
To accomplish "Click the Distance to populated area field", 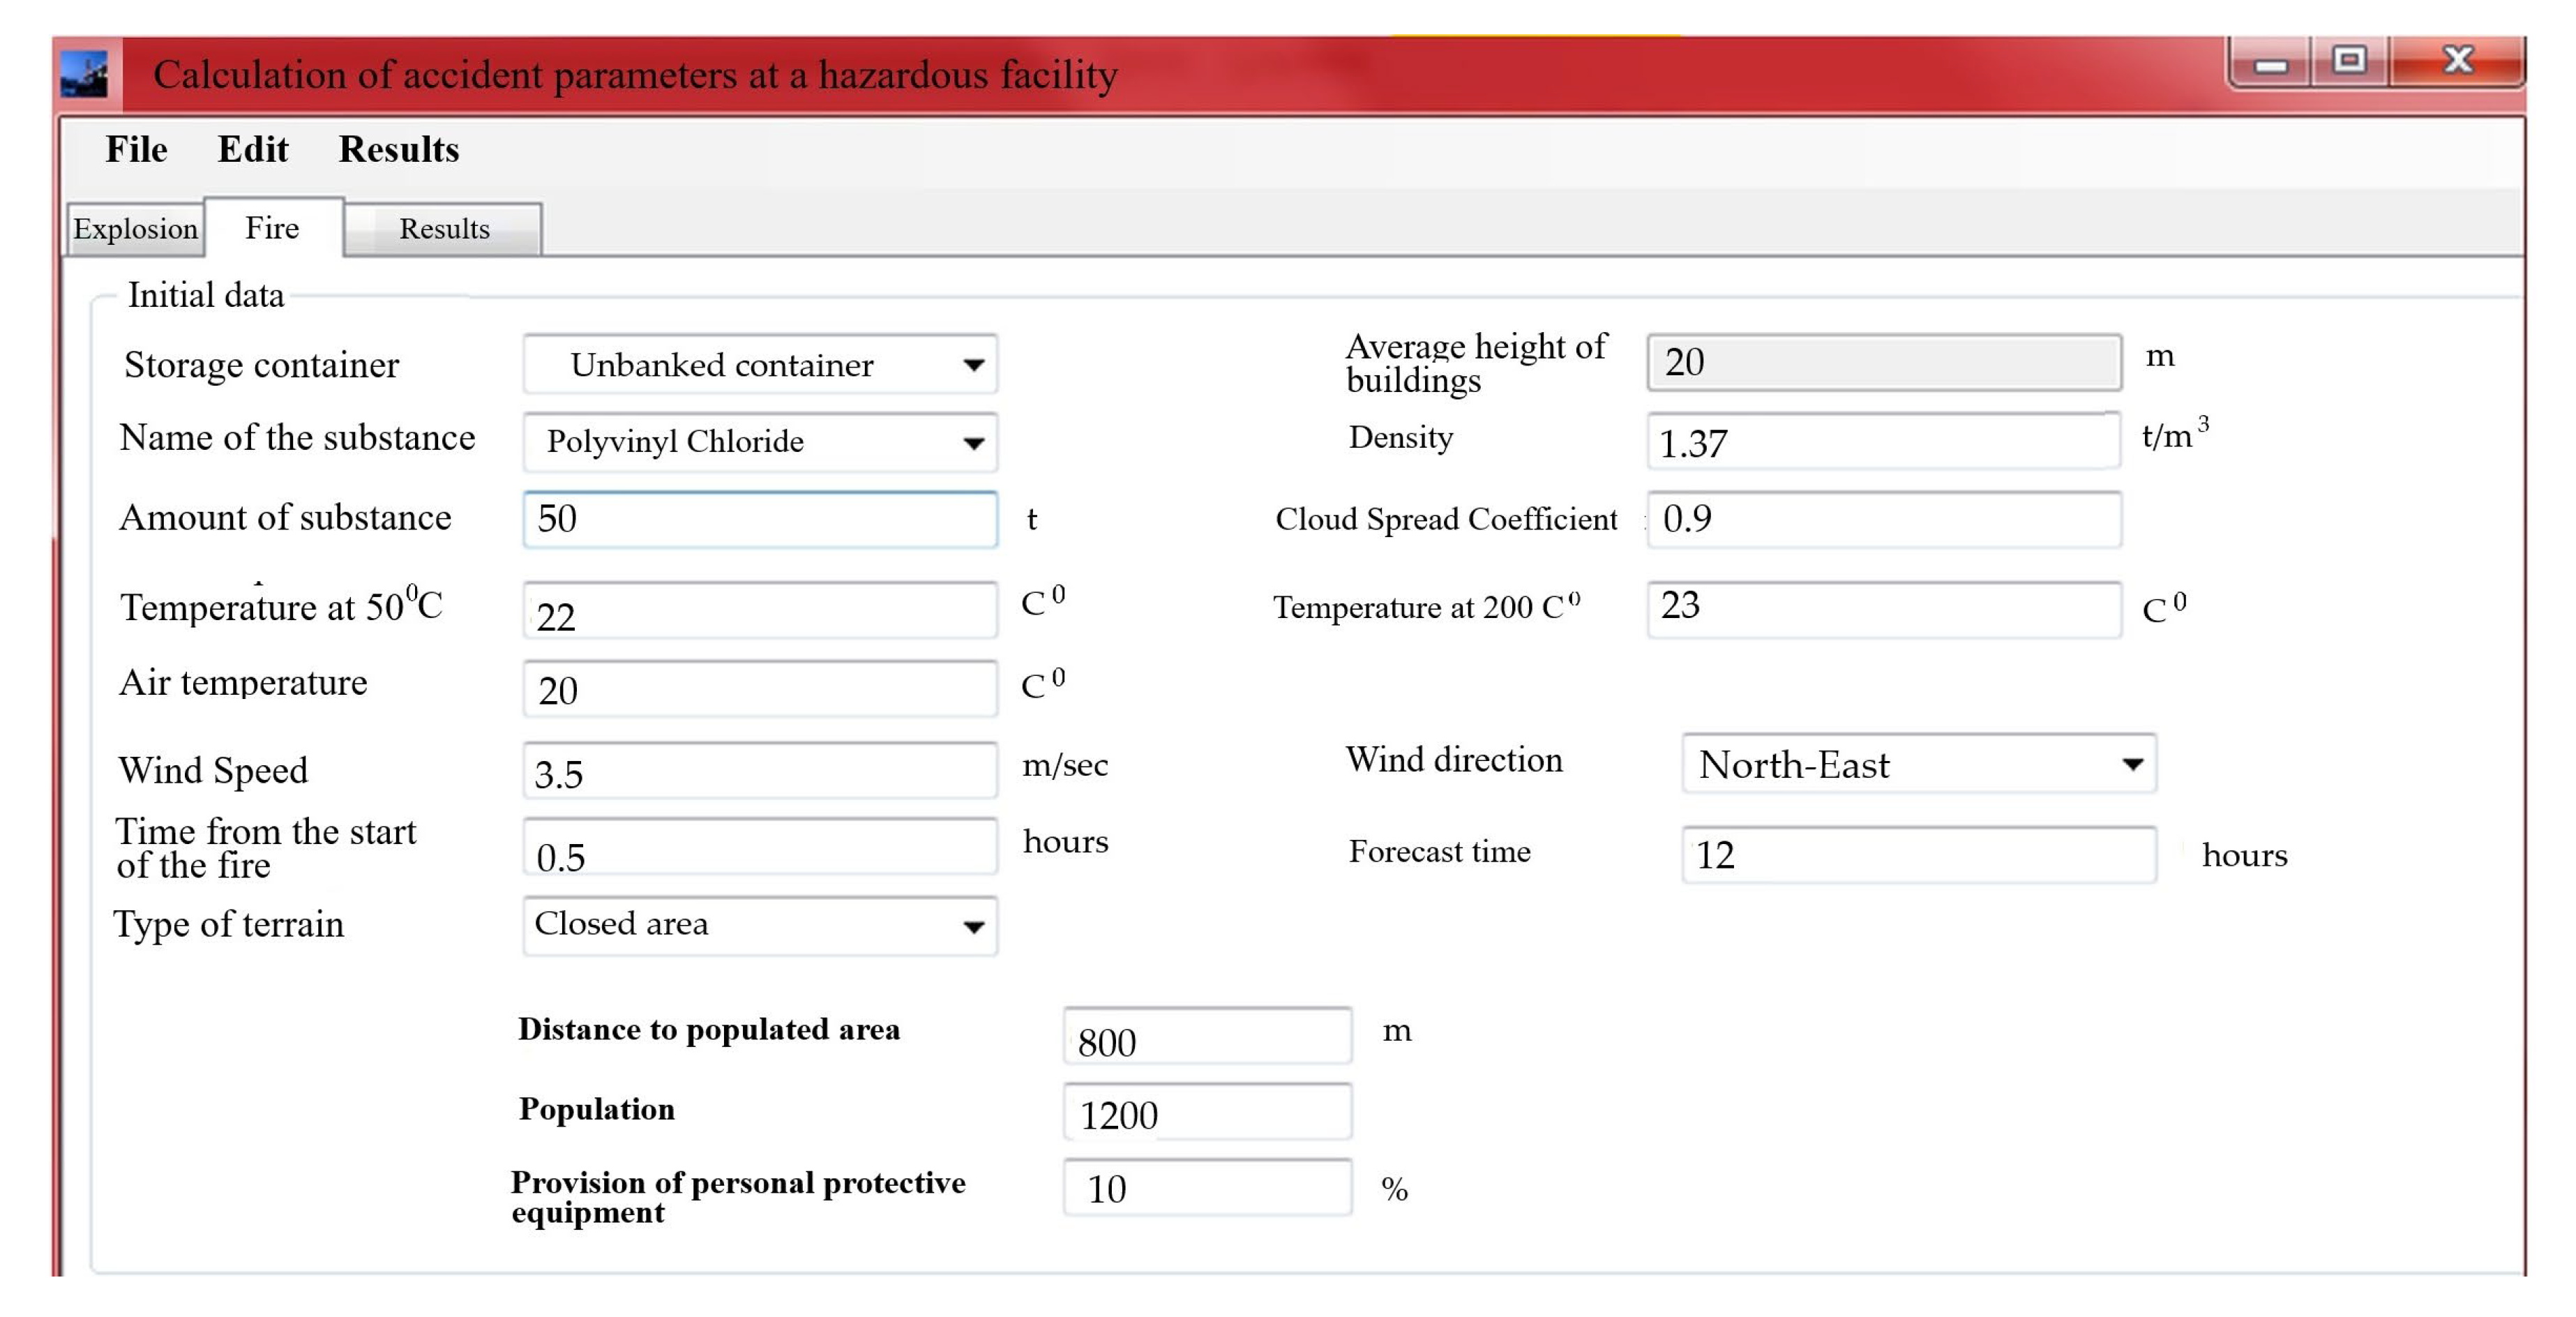I will tap(1207, 1038).
